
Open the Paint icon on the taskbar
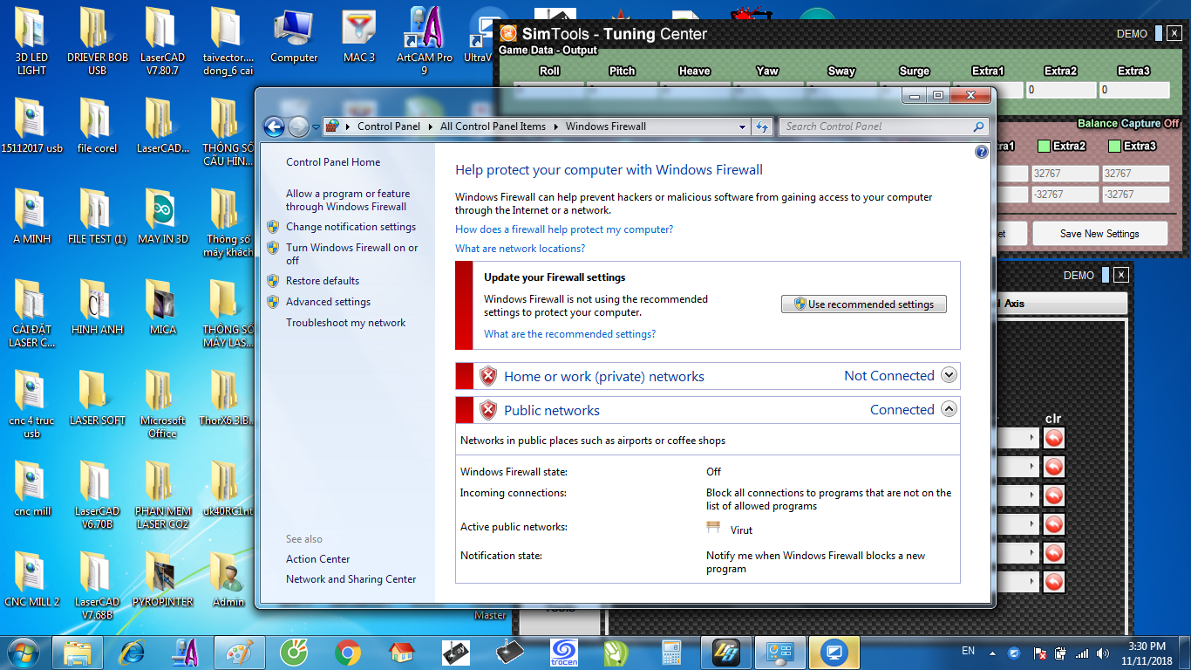tap(240, 652)
